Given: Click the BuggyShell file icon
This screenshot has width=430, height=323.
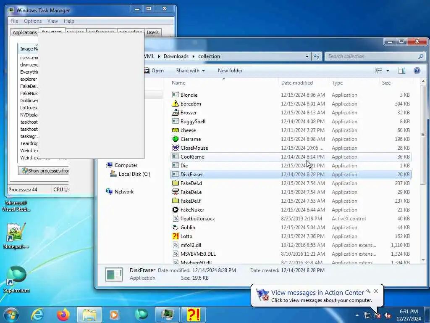Looking at the screenshot, I should tap(175, 121).
